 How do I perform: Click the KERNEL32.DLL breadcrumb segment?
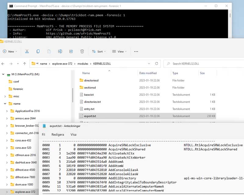coord(102,64)
